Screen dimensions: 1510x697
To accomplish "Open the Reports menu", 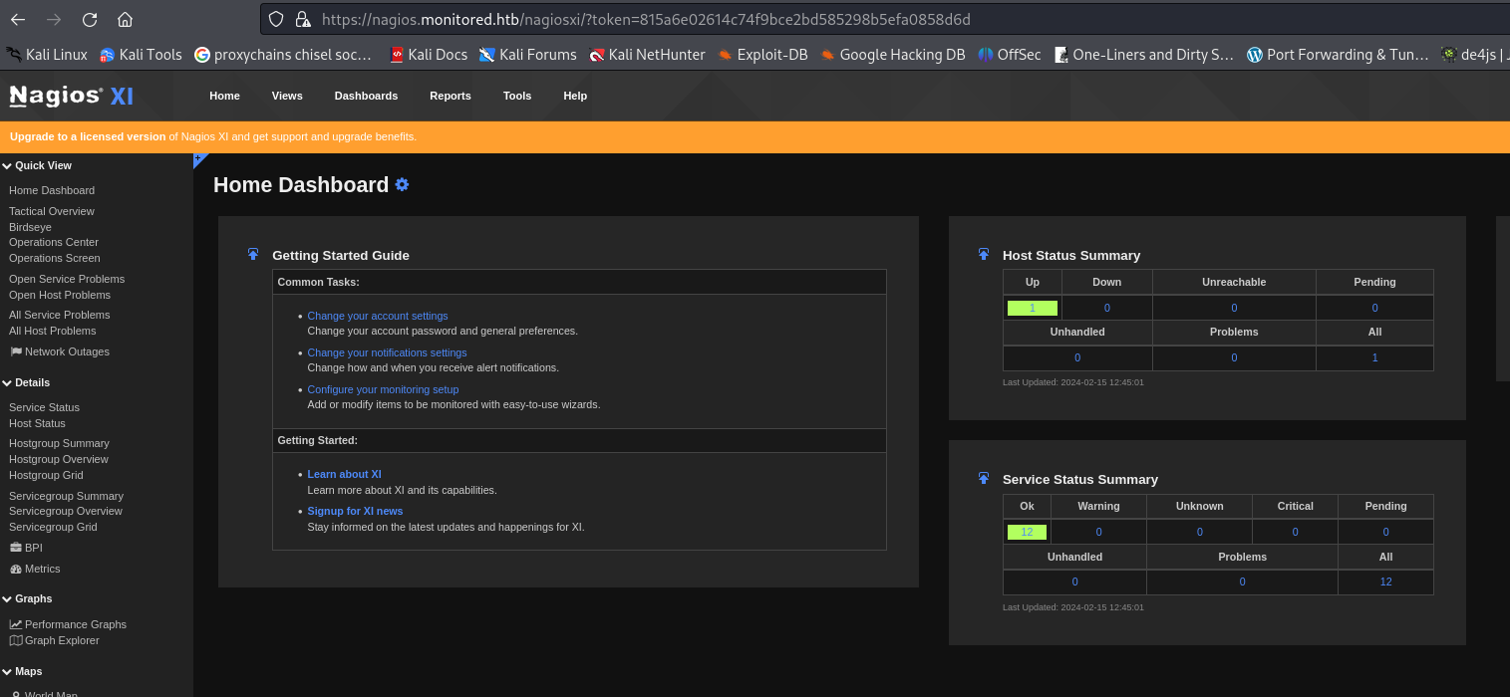I will pyautogui.click(x=451, y=96).
